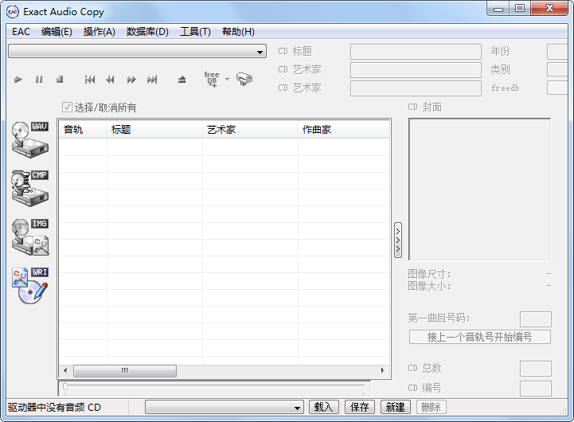Click the CD 标题 input field
The height and width of the screenshot is (422, 574).
[x=416, y=52]
